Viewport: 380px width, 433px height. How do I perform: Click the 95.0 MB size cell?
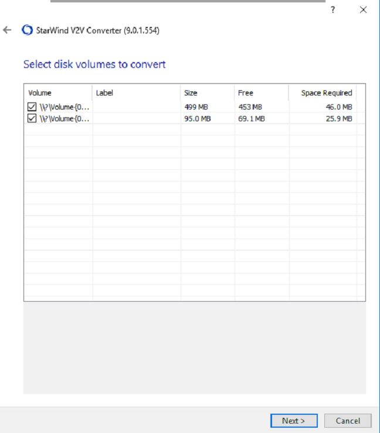(198, 118)
